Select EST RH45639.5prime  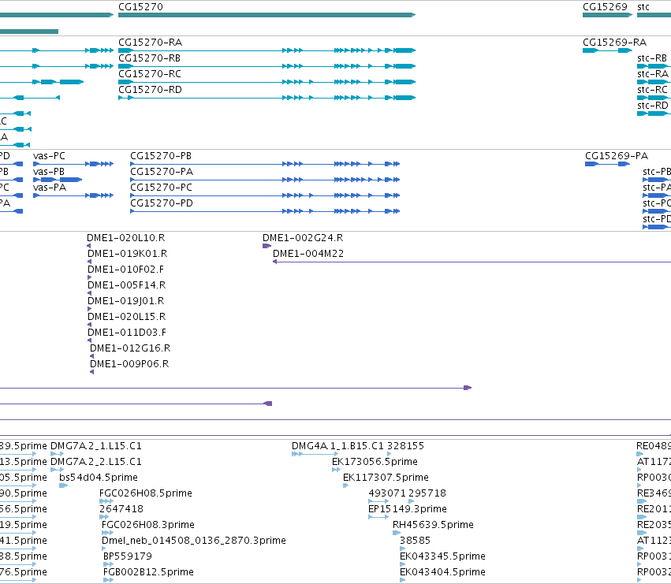tap(433, 525)
